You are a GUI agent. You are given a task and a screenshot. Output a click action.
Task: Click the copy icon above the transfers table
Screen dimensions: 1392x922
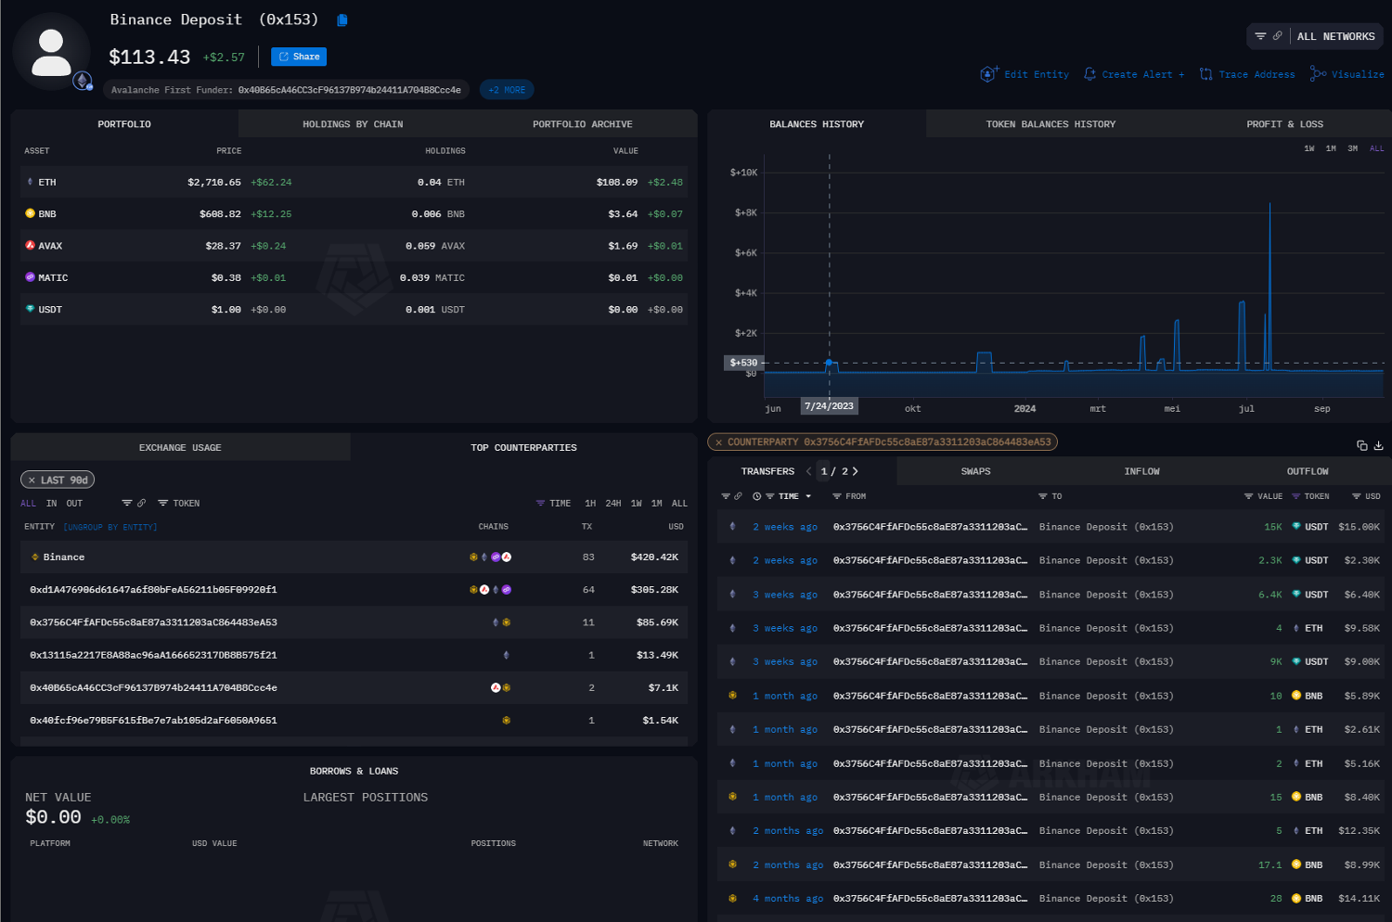tap(1361, 445)
